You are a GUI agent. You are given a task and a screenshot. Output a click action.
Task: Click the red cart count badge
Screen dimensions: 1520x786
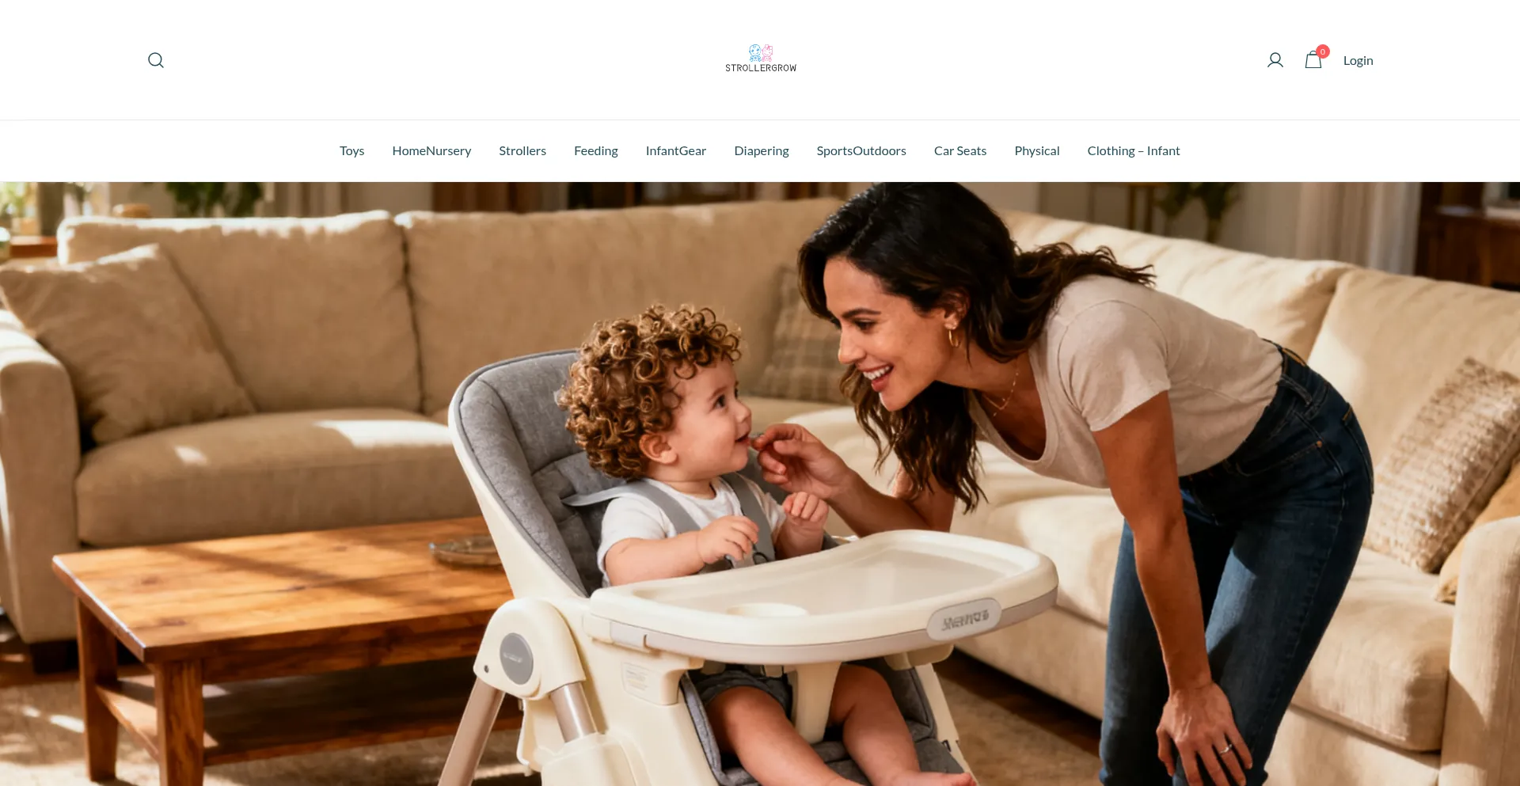point(1323,51)
